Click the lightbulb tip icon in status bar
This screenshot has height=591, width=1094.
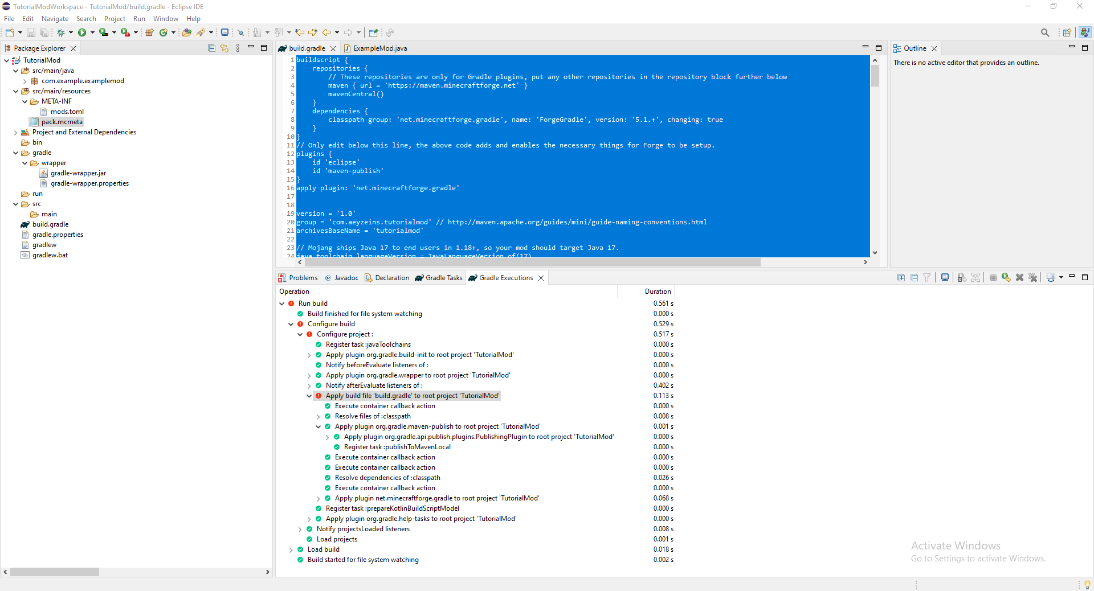tap(1087, 585)
